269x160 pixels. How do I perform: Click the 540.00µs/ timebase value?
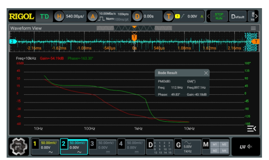tap(75, 16)
